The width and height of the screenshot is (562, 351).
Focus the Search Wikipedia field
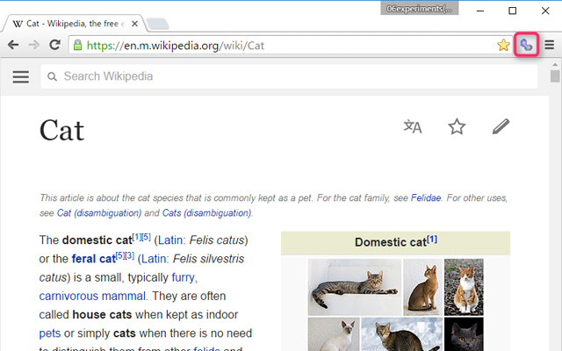pyautogui.click(x=289, y=76)
